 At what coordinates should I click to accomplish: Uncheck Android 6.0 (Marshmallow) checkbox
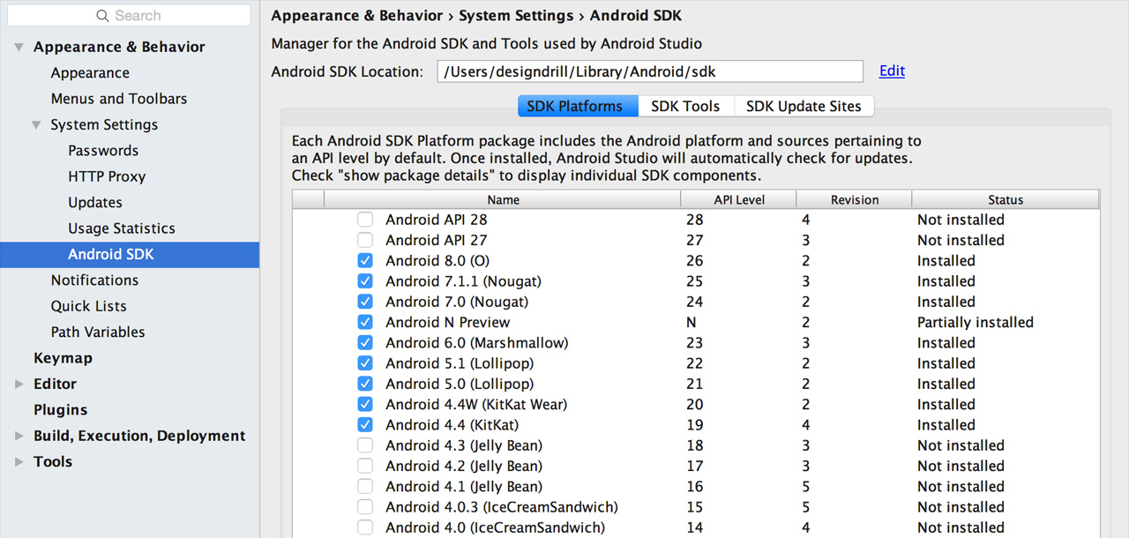(365, 343)
